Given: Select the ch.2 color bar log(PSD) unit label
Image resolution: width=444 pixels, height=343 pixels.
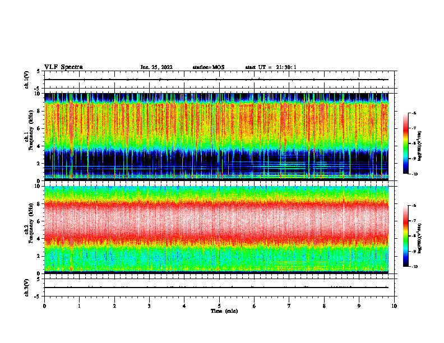Looking at the screenshot, I should click(420, 239).
